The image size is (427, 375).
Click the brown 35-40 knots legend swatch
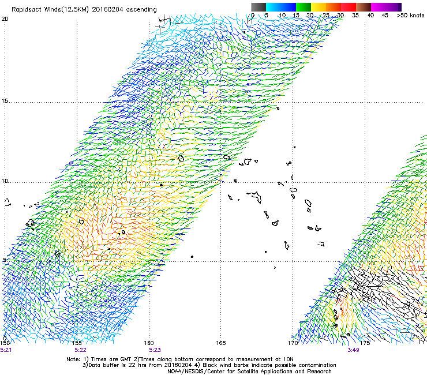364,7
